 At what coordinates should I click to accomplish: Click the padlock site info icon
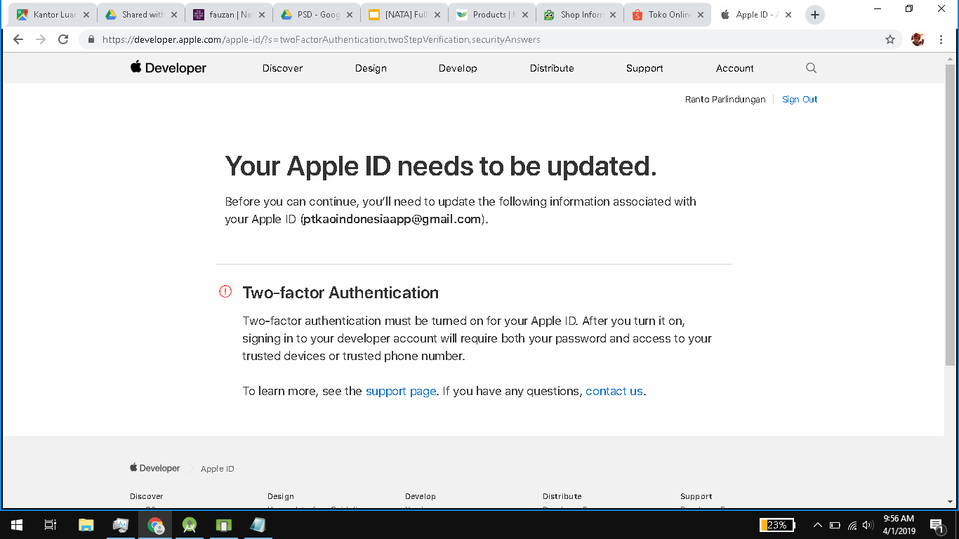tap(91, 39)
